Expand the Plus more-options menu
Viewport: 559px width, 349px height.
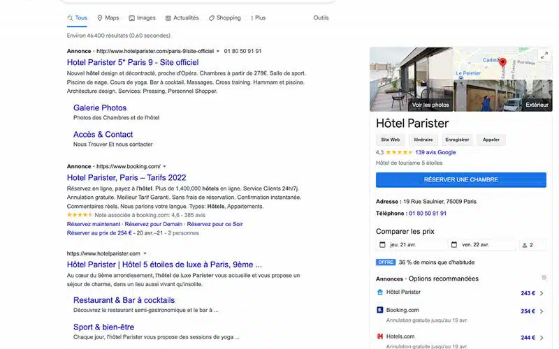[x=258, y=17]
